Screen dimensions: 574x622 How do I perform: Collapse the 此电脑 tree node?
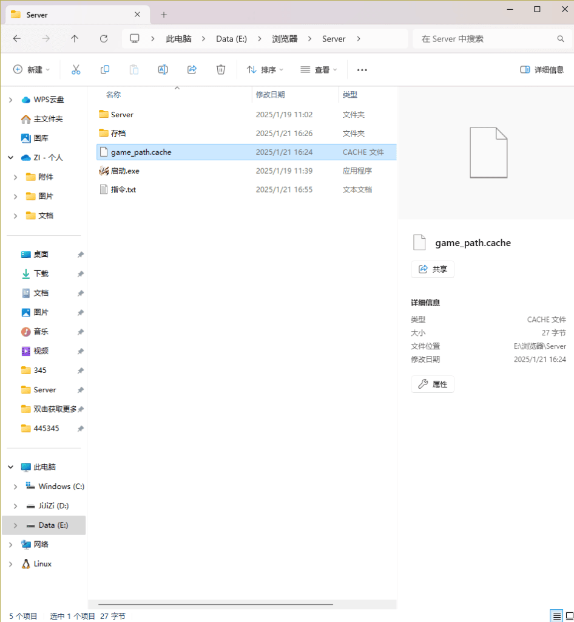tap(10, 467)
